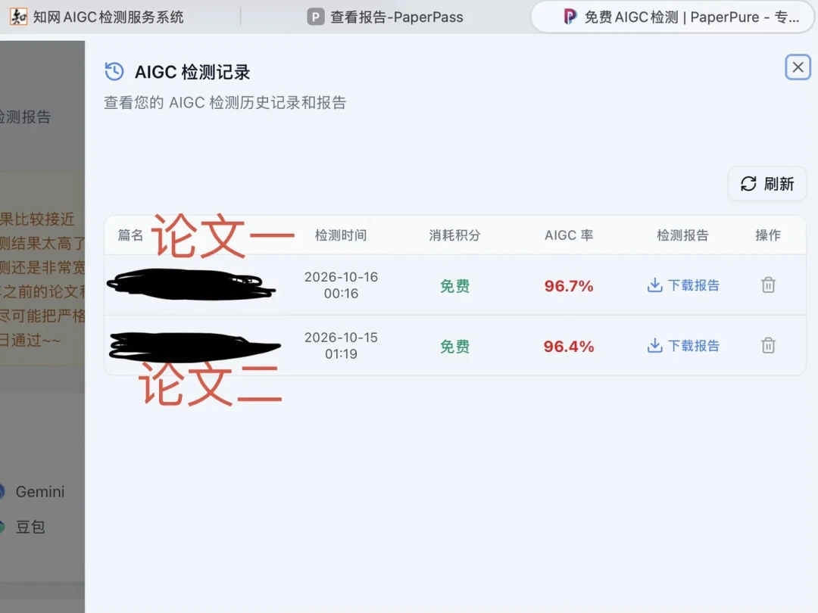Delete the 2026-10-16 detection record

tap(768, 285)
